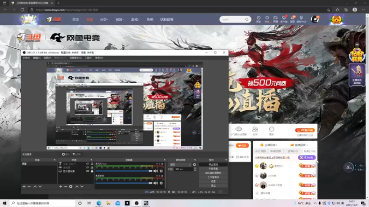369x207 pixels.
Task: Open Douyu home page nav link
Action: [76, 19]
